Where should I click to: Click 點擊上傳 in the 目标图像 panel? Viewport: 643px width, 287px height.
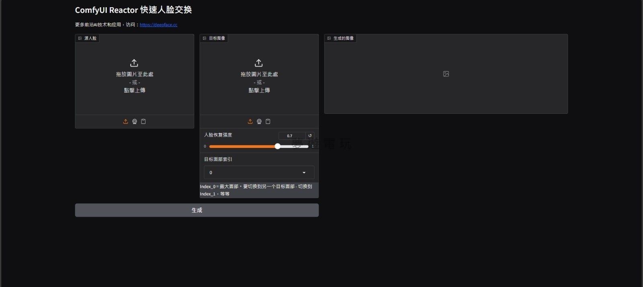[259, 90]
